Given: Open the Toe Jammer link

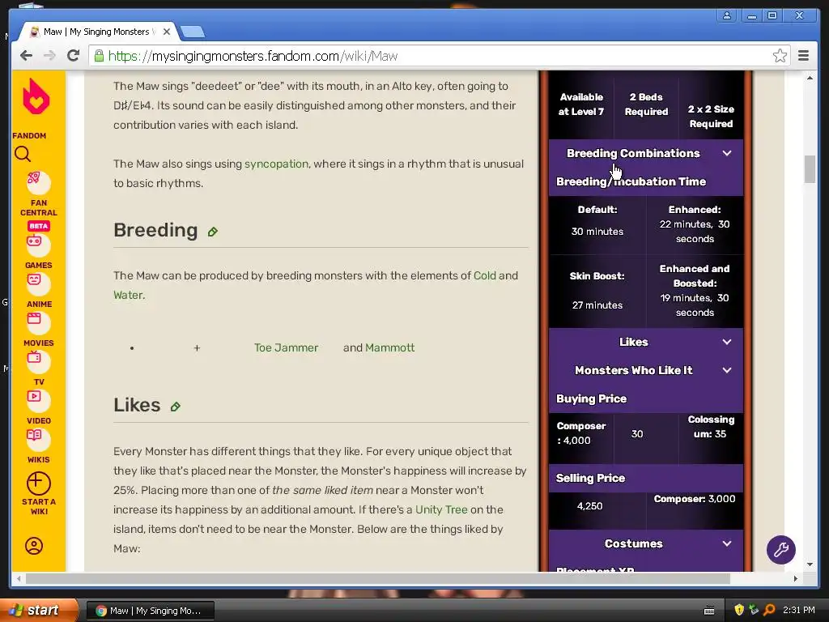Looking at the screenshot, I should (286, 348).
